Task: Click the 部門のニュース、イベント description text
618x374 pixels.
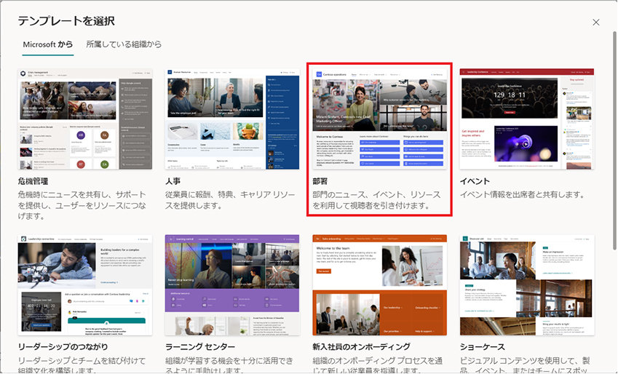Action: point(377,200)
